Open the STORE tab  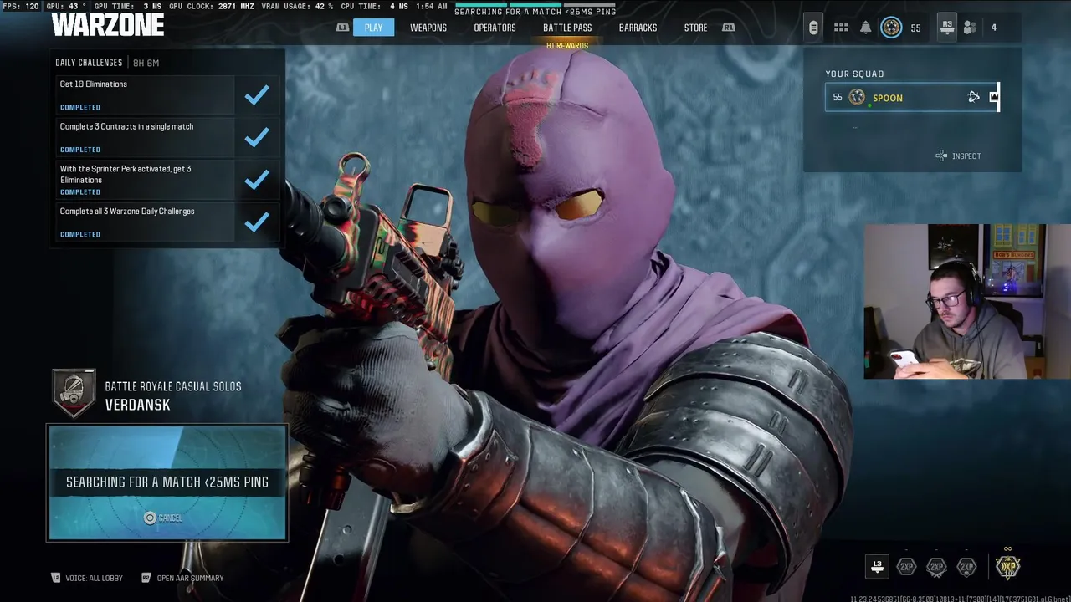click(x=695, y=28)
